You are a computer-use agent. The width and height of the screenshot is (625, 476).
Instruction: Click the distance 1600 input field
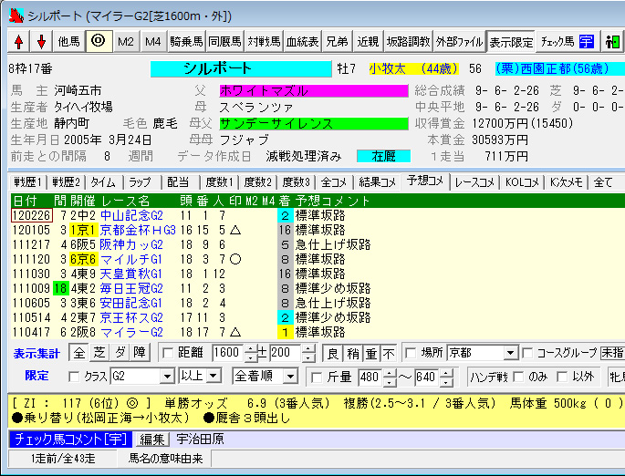228,353
